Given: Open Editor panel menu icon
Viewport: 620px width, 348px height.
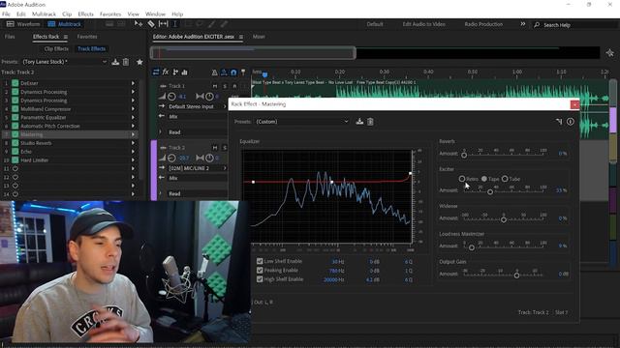Looking at the screenshot, I should pyautogui.click(x=241, y=37).
